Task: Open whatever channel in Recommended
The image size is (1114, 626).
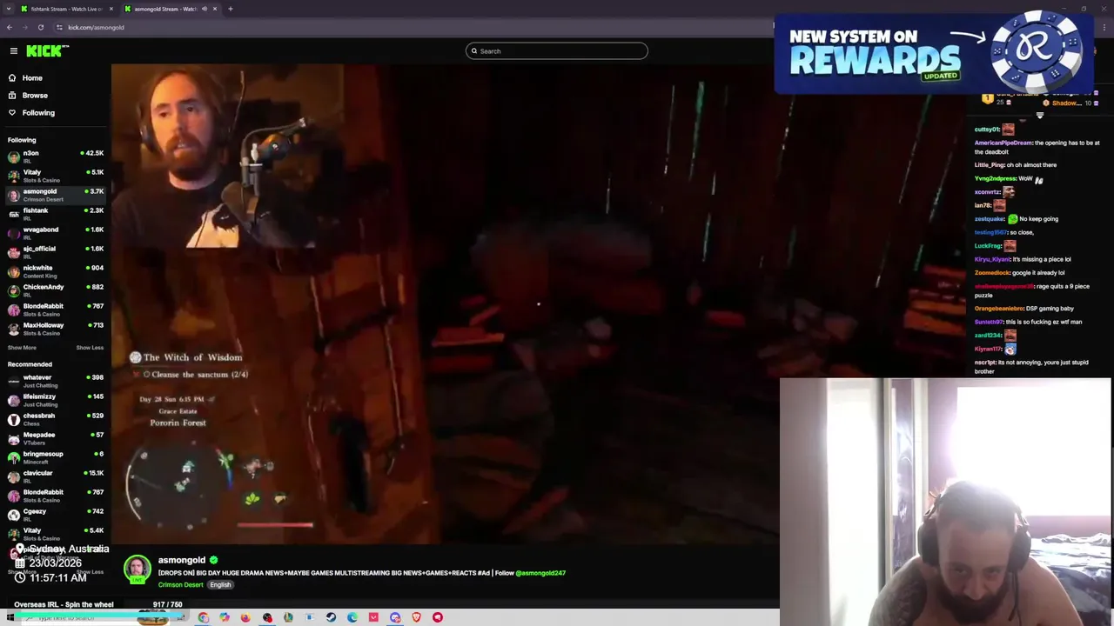Action: tap(56, 381)
